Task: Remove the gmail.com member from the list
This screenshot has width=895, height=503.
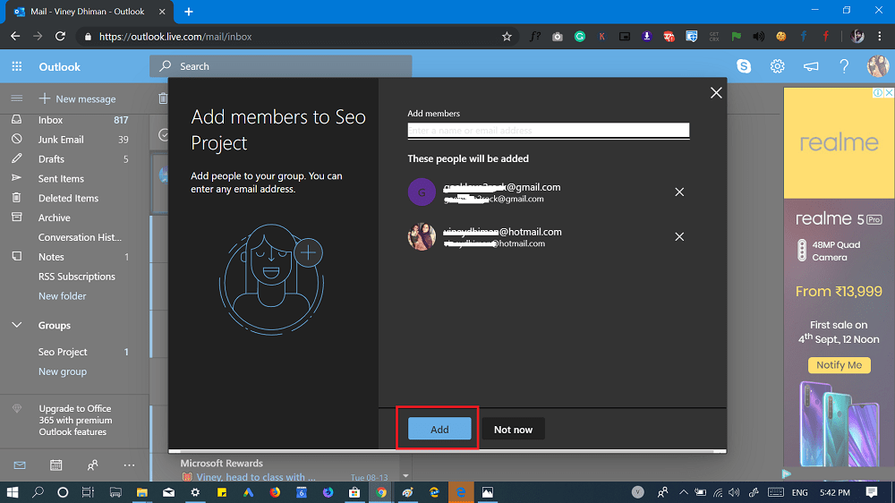Action: [679, 192]
